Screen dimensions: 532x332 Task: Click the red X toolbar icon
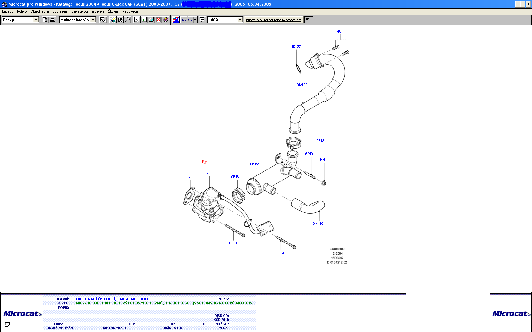click(x=158, y=20)
